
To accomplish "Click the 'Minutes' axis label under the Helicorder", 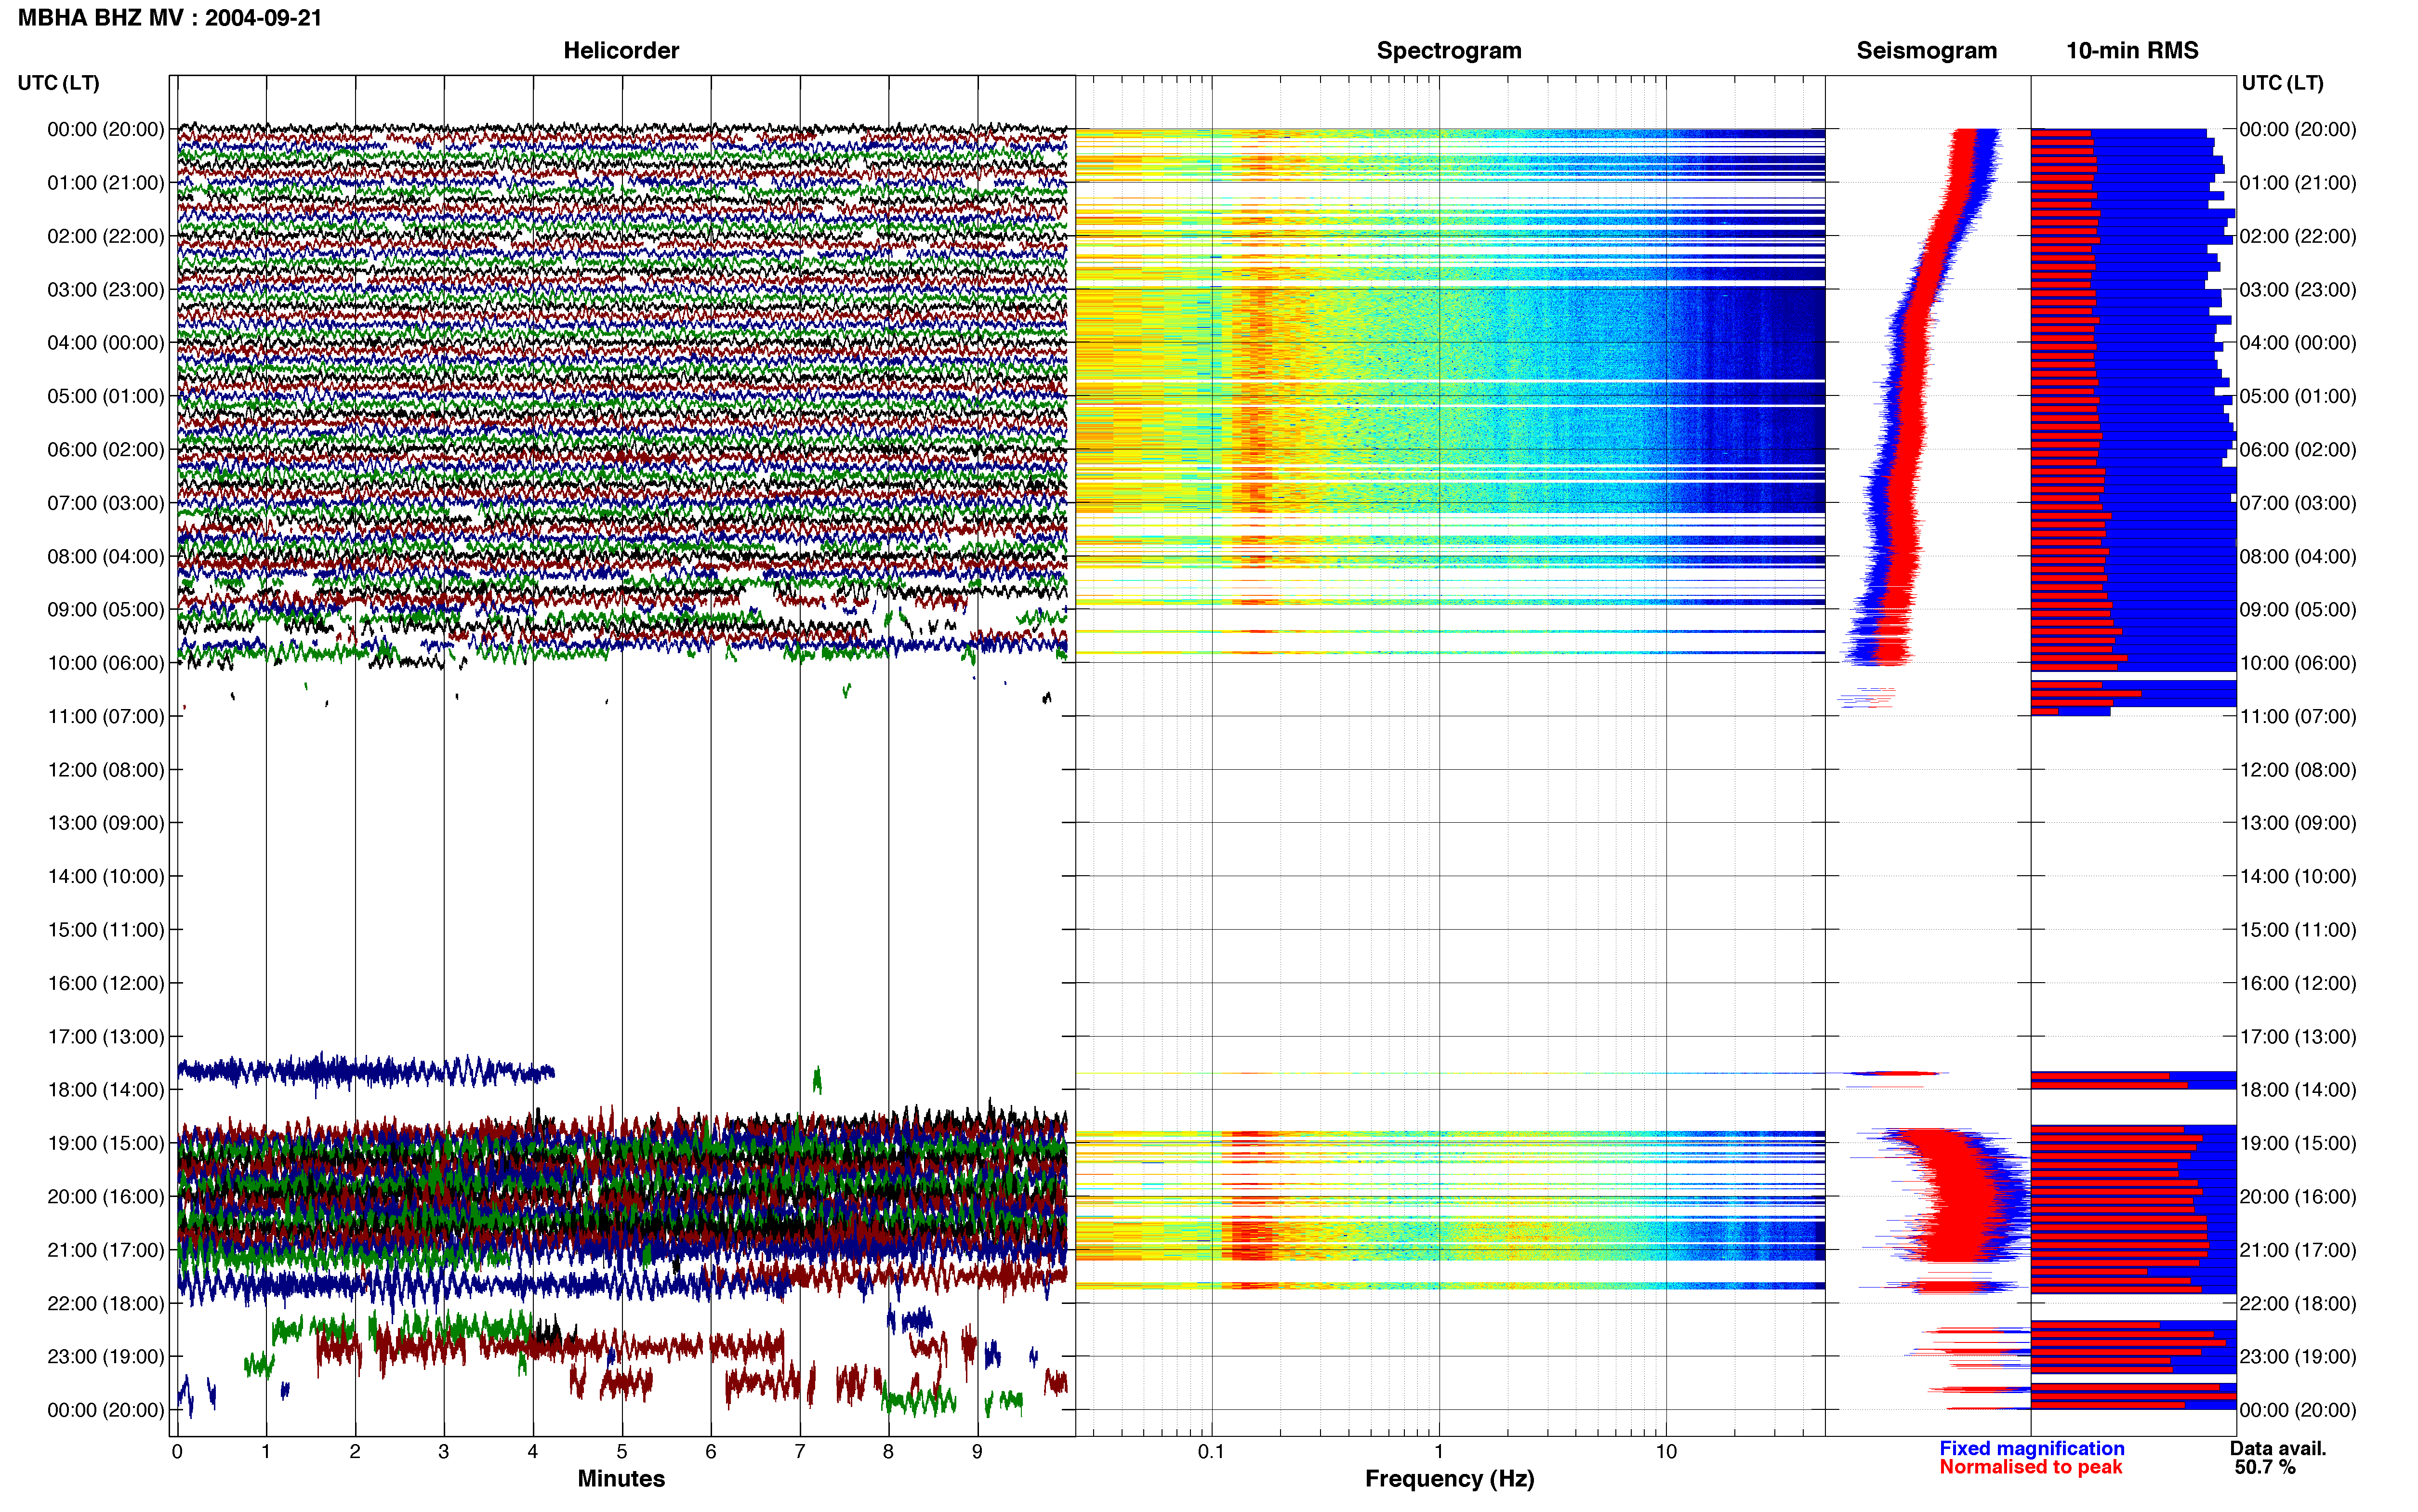I will (x=621, y=1479).
